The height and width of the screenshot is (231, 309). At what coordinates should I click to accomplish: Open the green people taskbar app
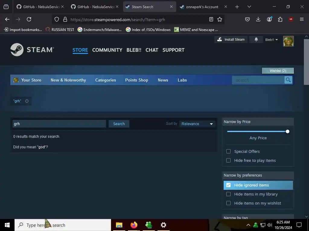click(x=149, y=225)
